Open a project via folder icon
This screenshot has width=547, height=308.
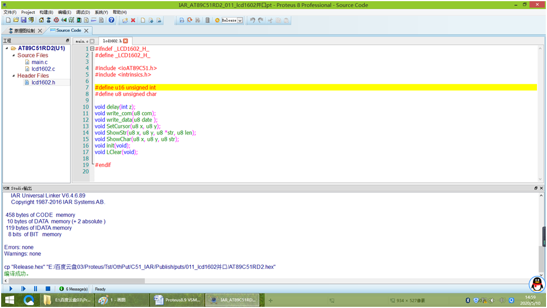tap(16, 20)
